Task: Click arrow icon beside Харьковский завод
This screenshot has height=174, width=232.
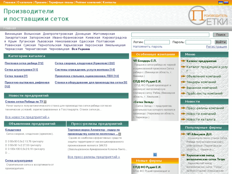Action: [x=183, y=155]
